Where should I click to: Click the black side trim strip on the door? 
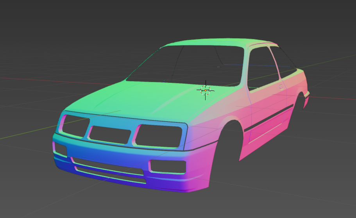point(269,118)
